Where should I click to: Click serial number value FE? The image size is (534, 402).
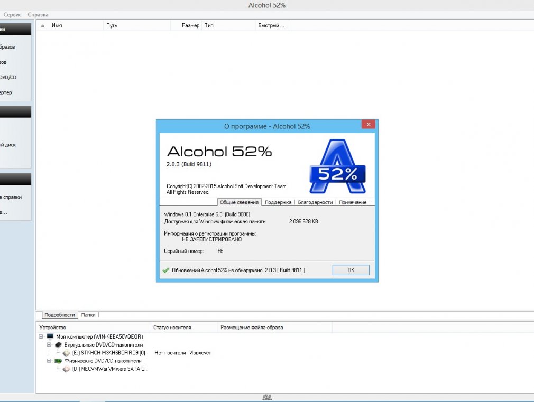click(x=220, y=251)
